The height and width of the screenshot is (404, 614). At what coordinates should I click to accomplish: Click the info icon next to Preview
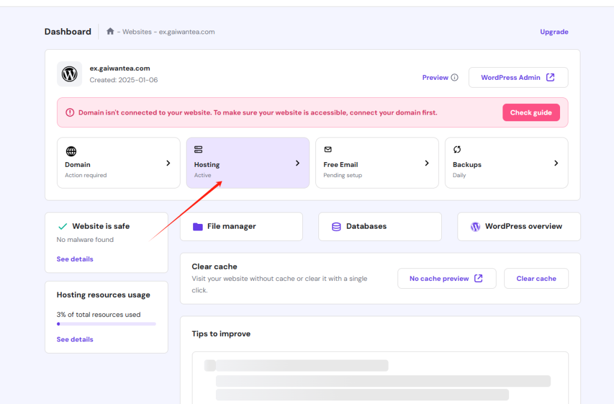point(455,77)
